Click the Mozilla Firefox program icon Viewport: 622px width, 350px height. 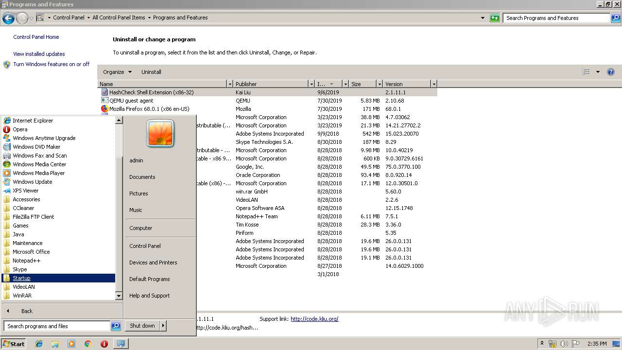[x=104, y=109]
